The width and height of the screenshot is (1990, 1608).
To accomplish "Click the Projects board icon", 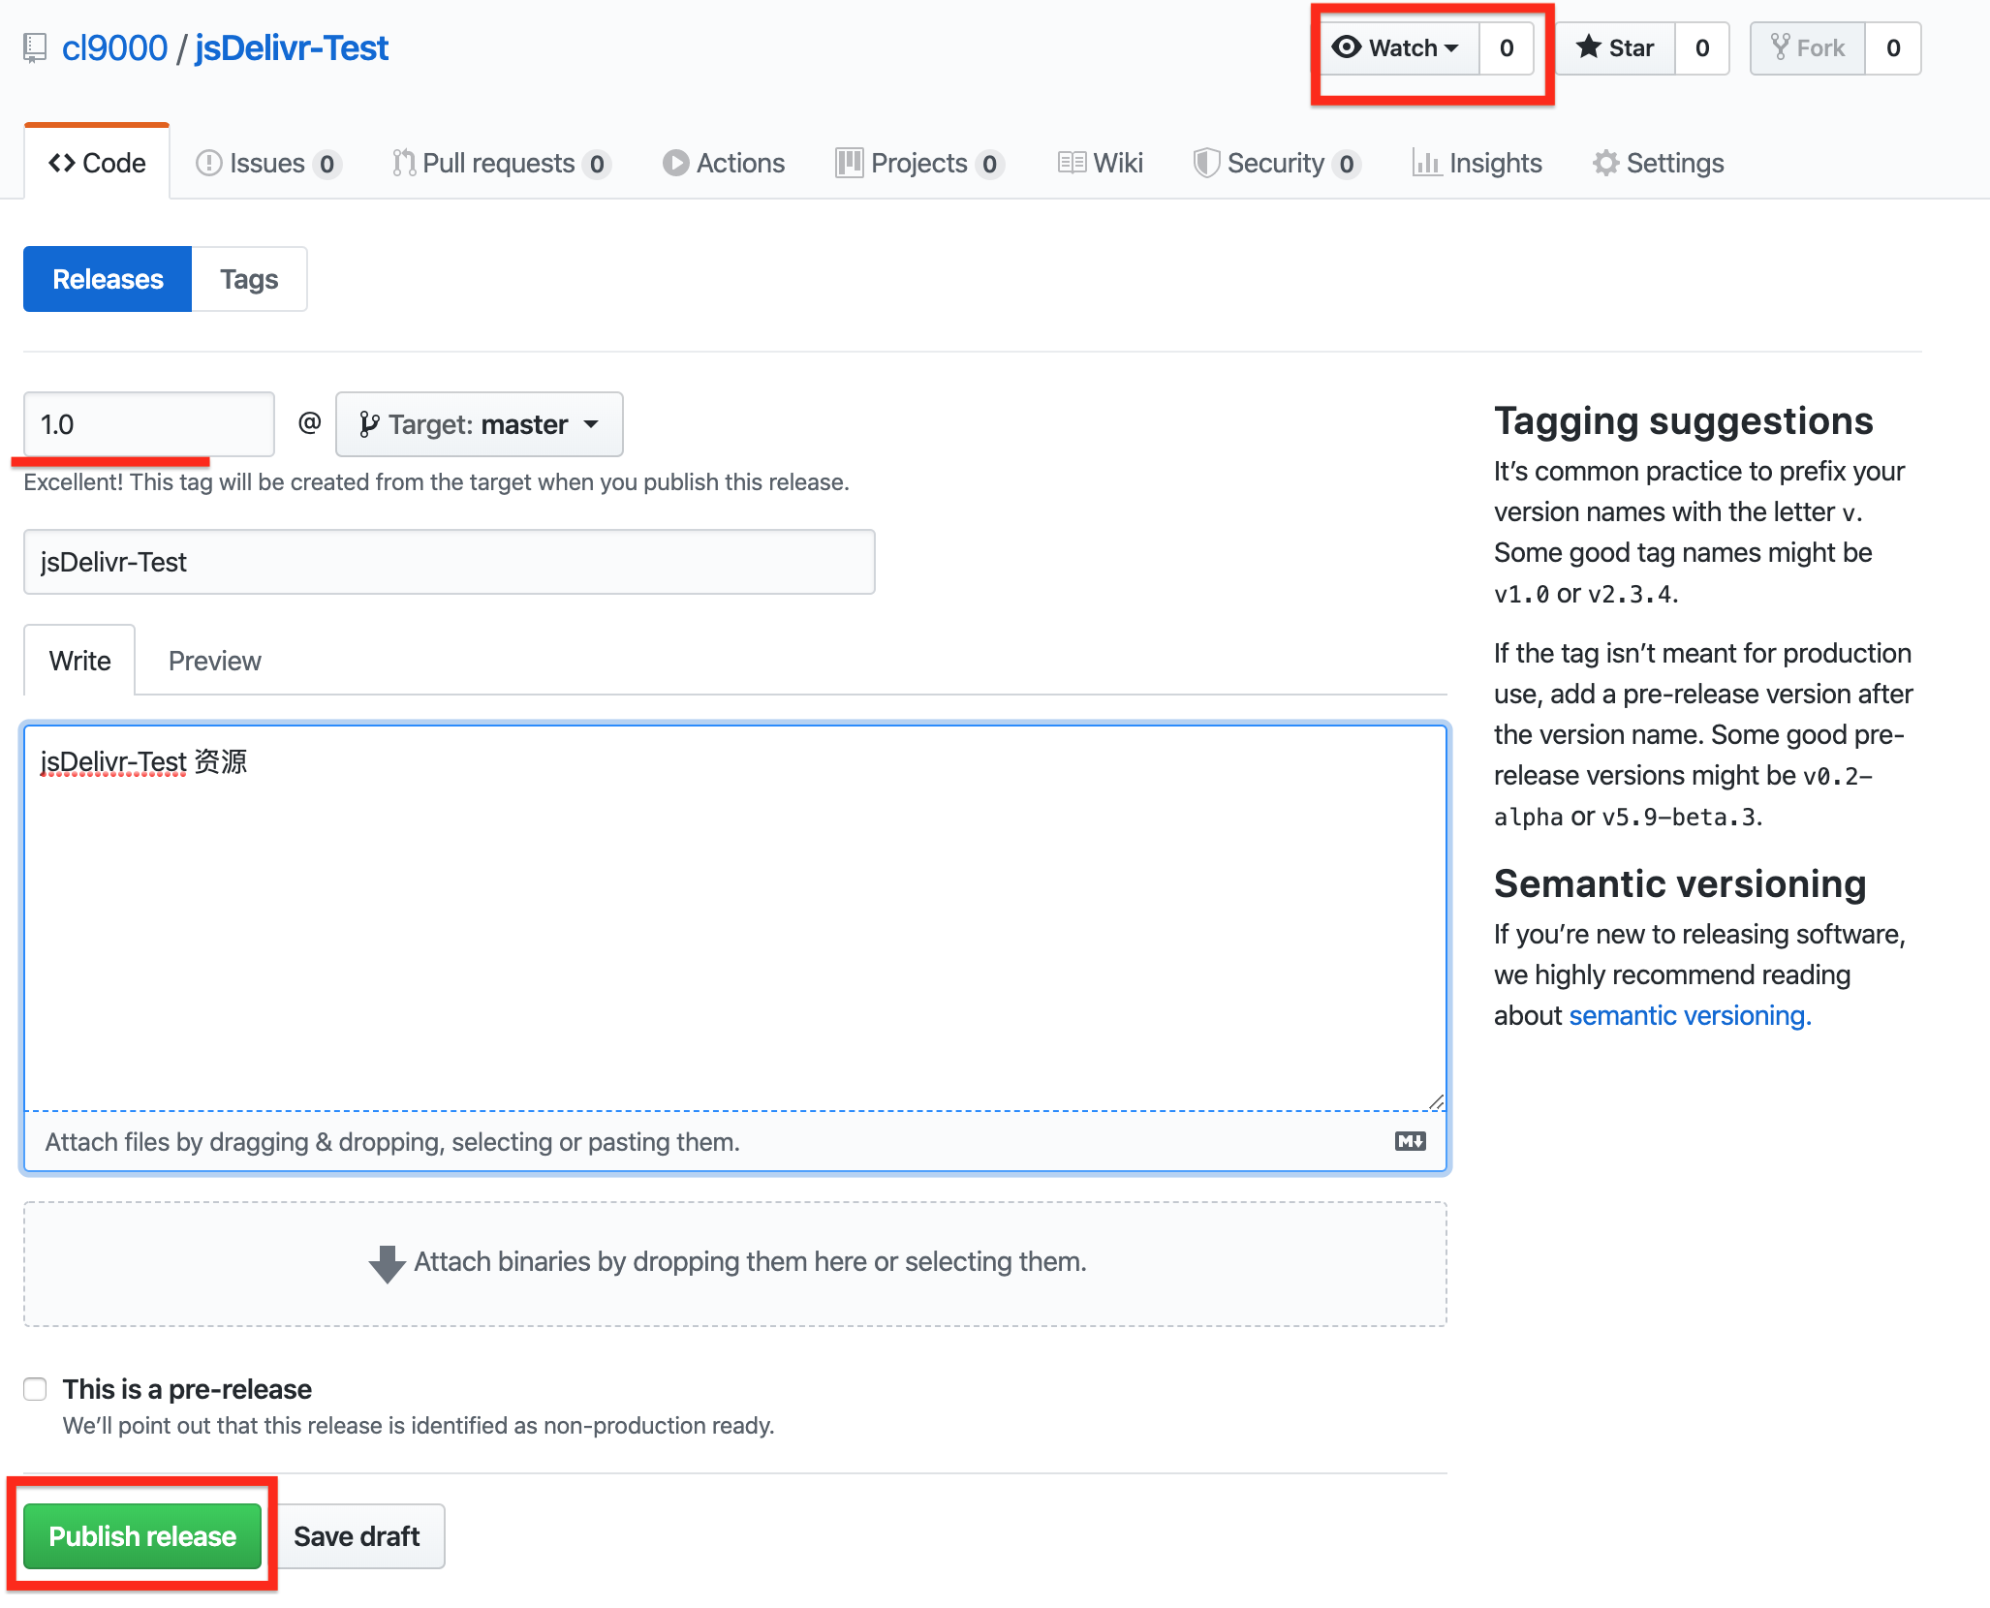I will click(849, 163).
